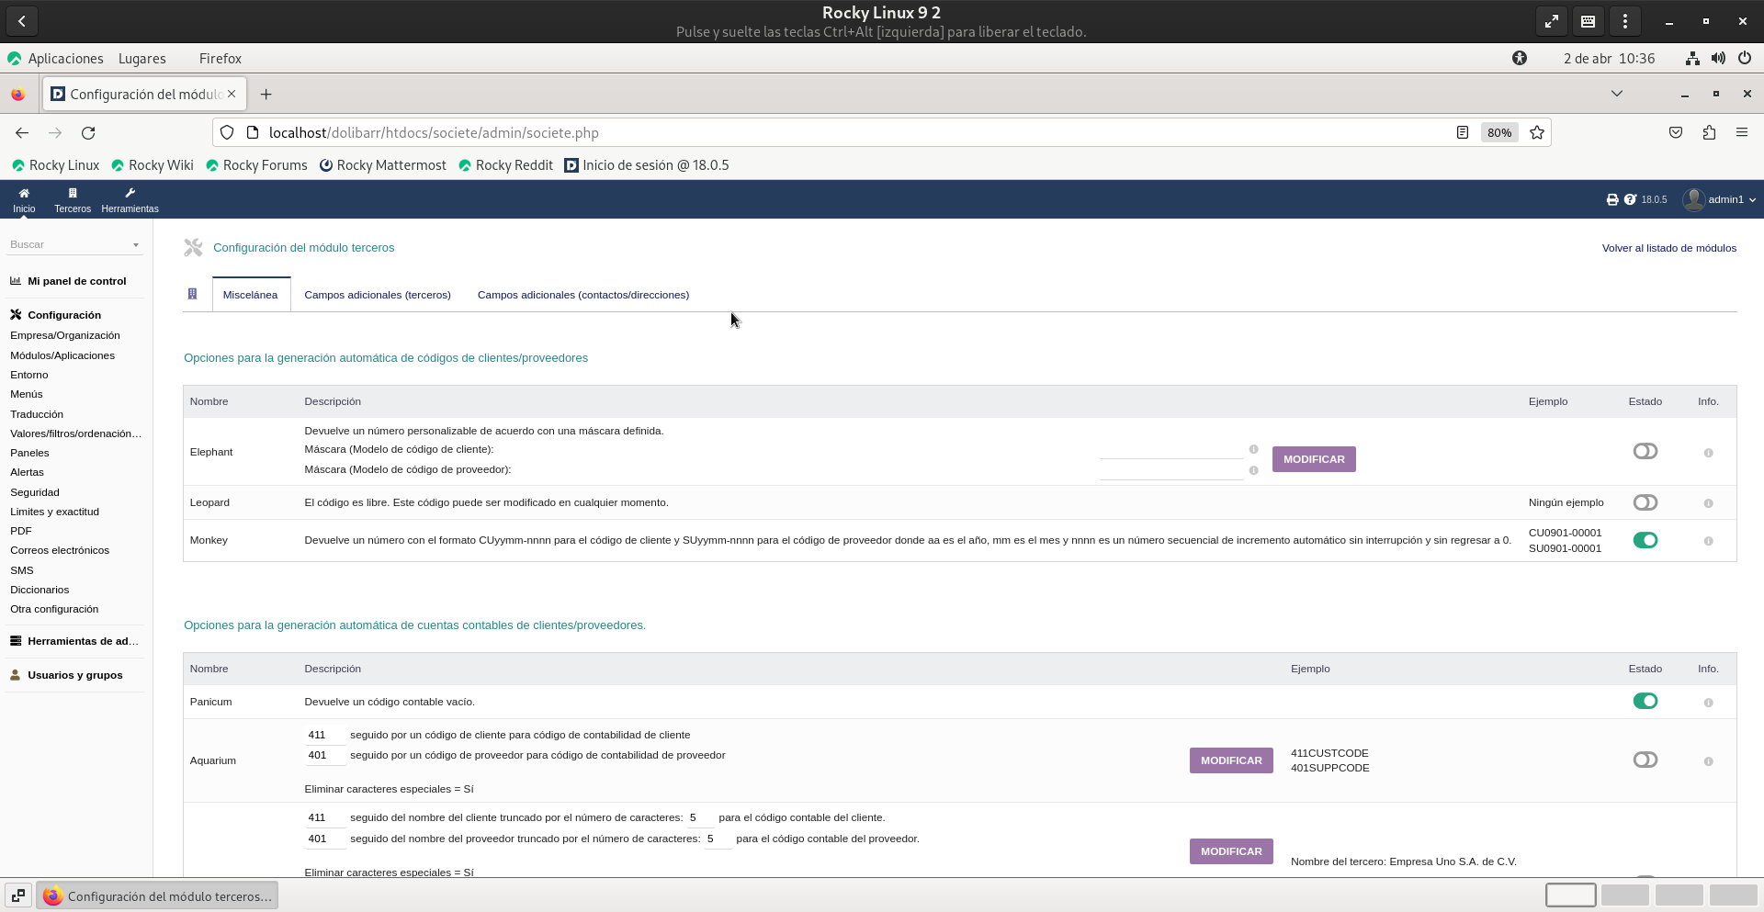
Task: Click the info icon on Monkey row
Action: tap(1708, 541)
